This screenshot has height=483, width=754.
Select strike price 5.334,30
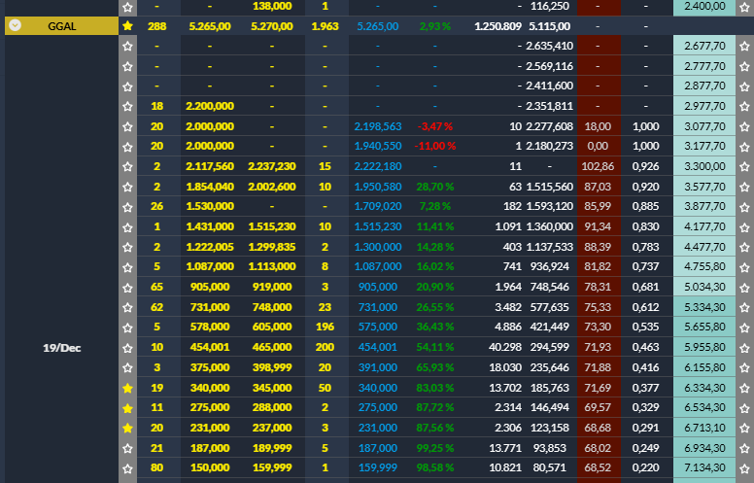click(704, 307)
